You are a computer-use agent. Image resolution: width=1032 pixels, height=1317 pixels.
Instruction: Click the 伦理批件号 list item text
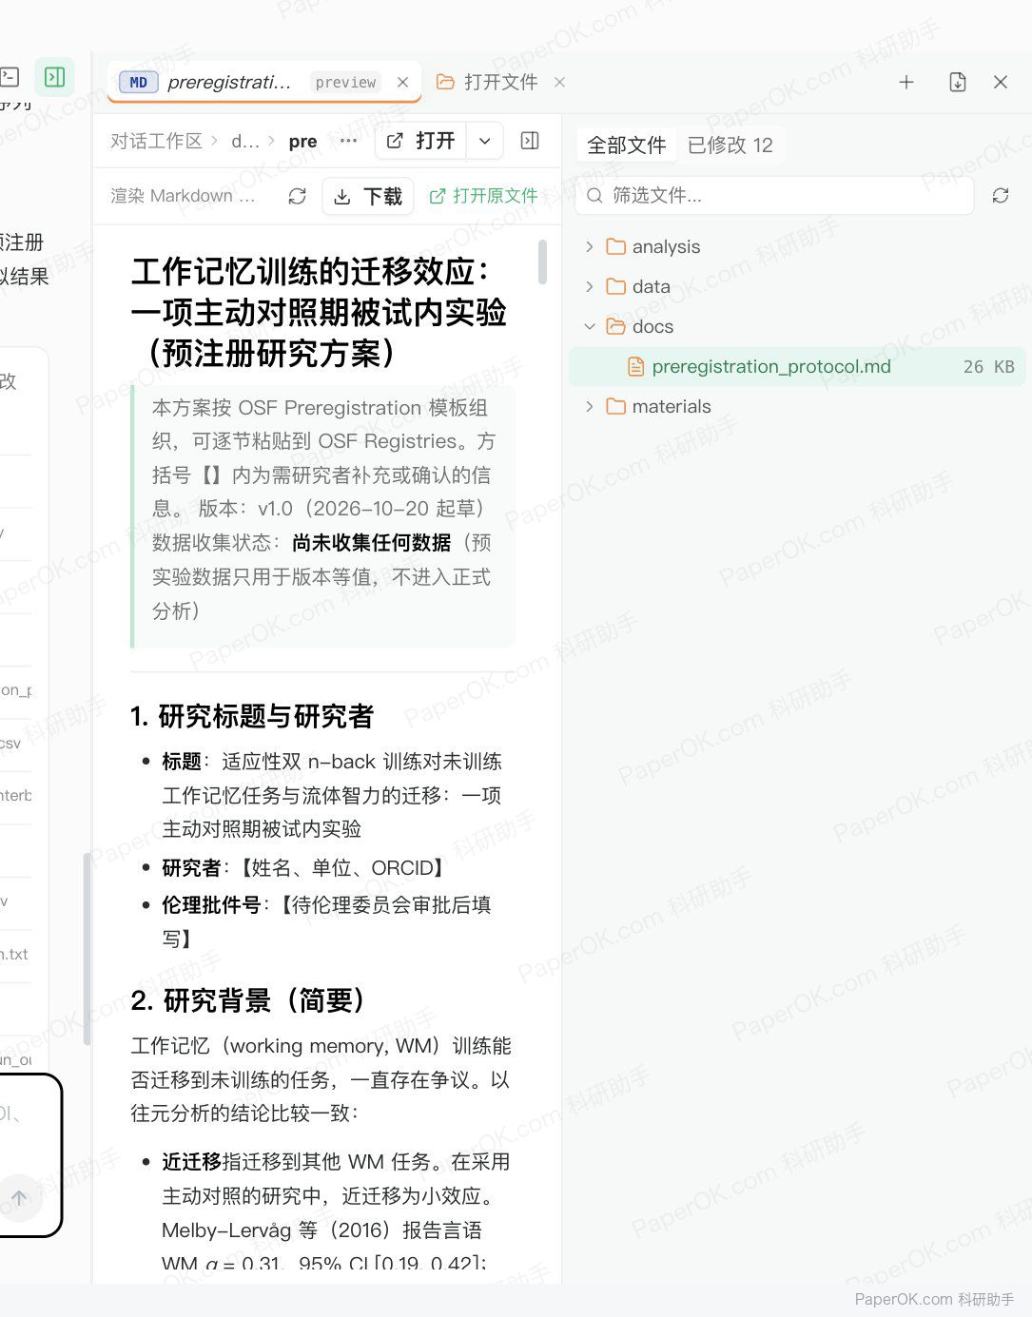click(326, 921)
